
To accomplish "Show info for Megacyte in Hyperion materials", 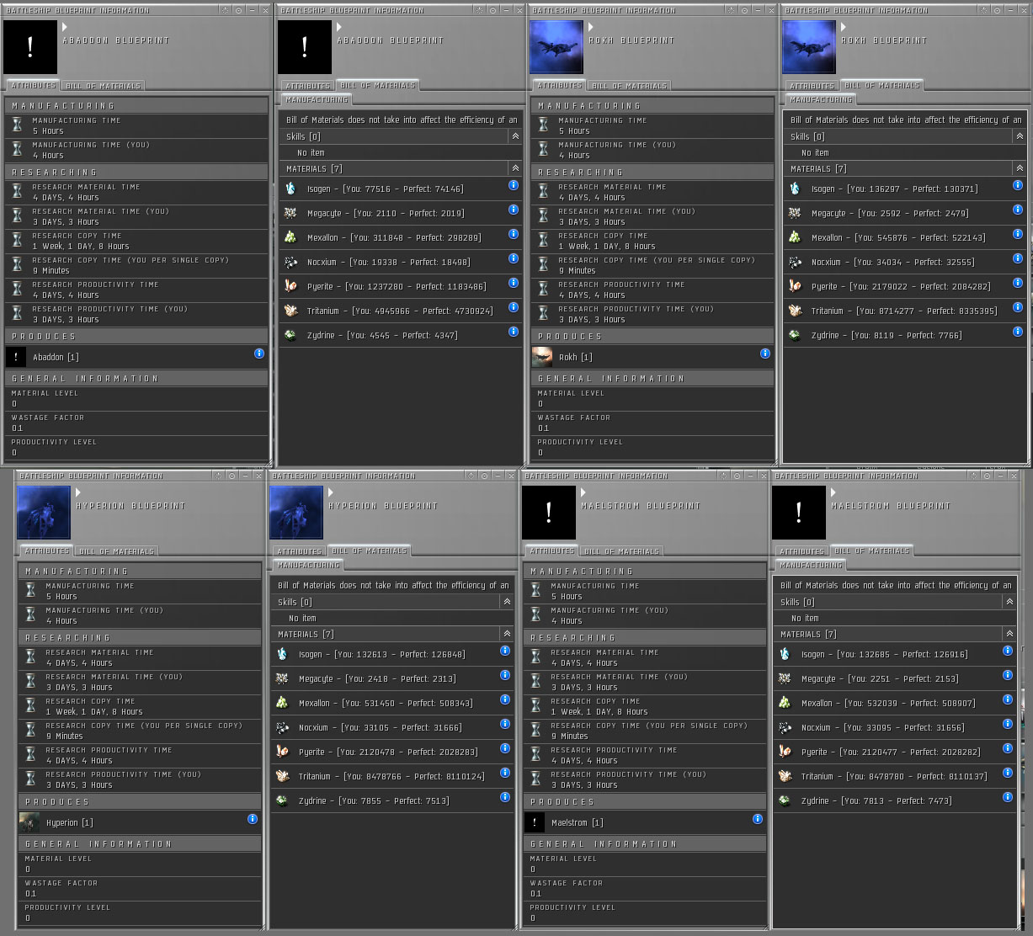I will [505, 675].
